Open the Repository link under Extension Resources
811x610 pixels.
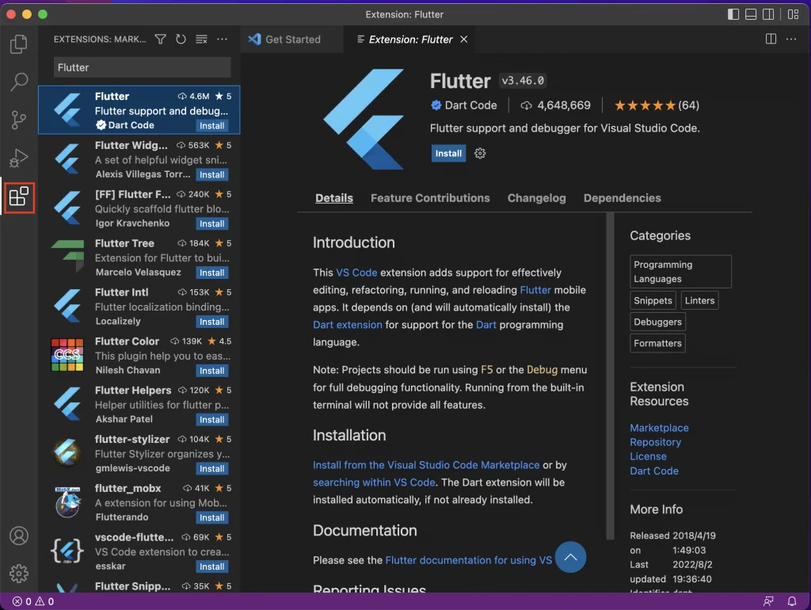point(655,442)
